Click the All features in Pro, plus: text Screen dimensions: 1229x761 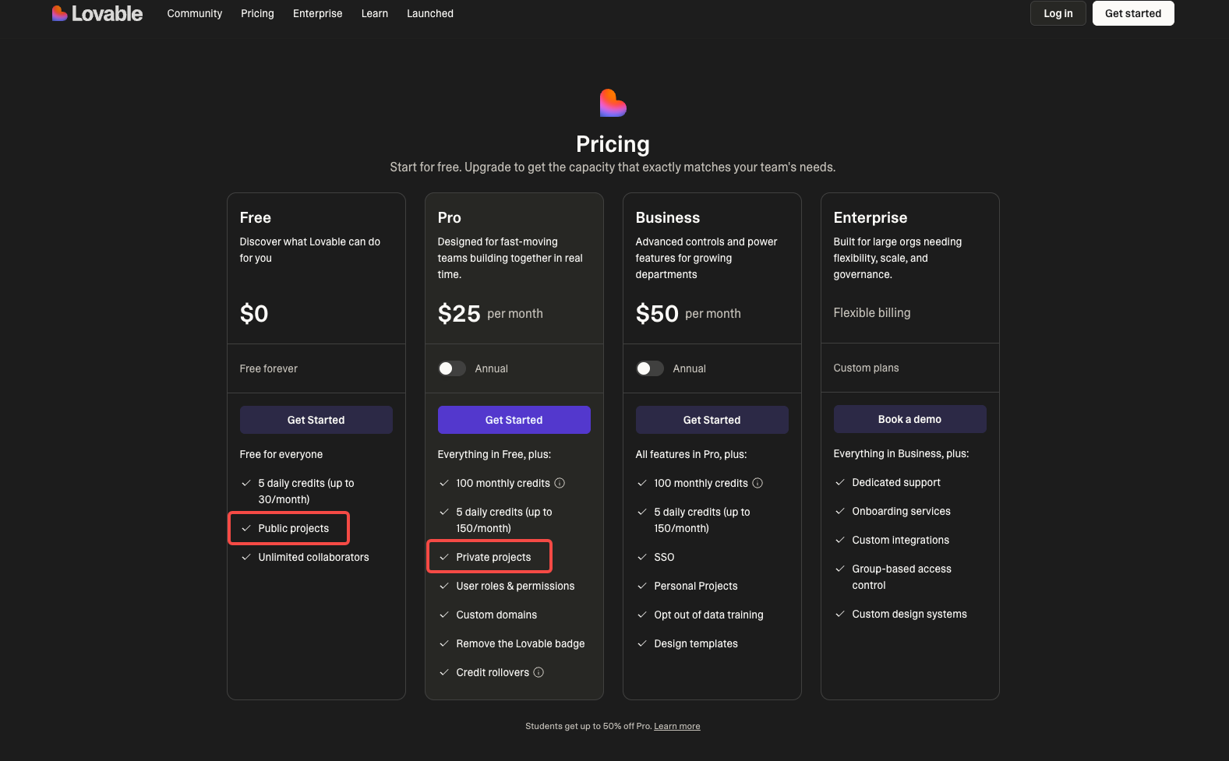click(x=691, y=454)
